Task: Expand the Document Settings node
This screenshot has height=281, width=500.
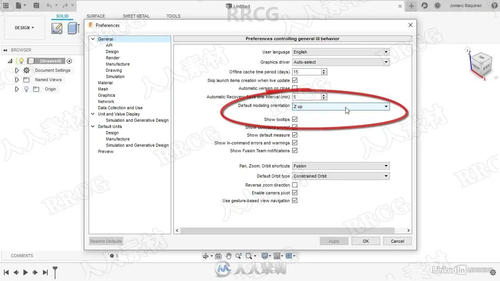Action: coord(17,70)
